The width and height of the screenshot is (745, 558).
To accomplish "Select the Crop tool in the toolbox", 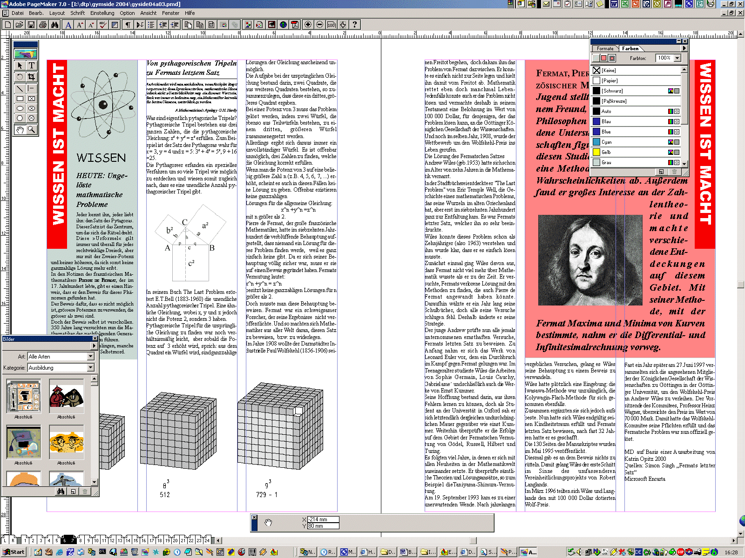I will pyautogui.click(x=31, y=77).
